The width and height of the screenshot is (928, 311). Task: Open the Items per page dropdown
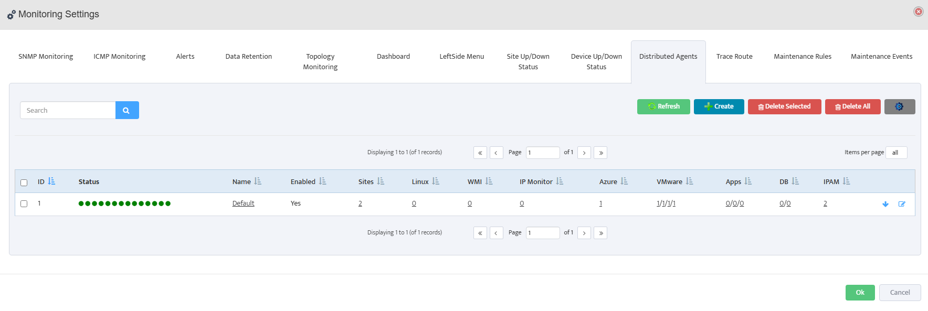tap(896, 153)
